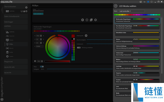Click the hex color field FF0000
164x102 pixels.
[x=40, y=46]
